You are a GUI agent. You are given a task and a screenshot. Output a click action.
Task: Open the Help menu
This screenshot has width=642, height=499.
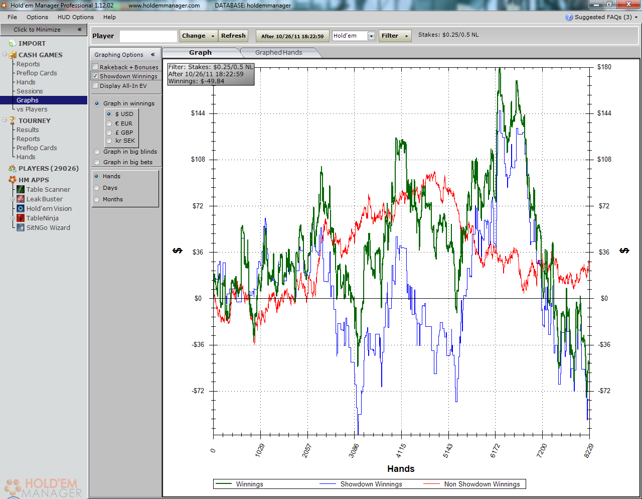[109, 17]
